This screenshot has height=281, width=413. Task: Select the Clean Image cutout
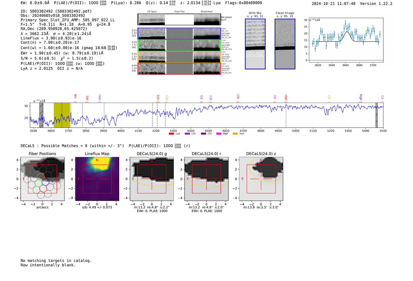tap(285, 44)
